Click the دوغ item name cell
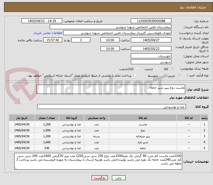The width and height of the screenshot is (213, 185). tap(143, 130)
